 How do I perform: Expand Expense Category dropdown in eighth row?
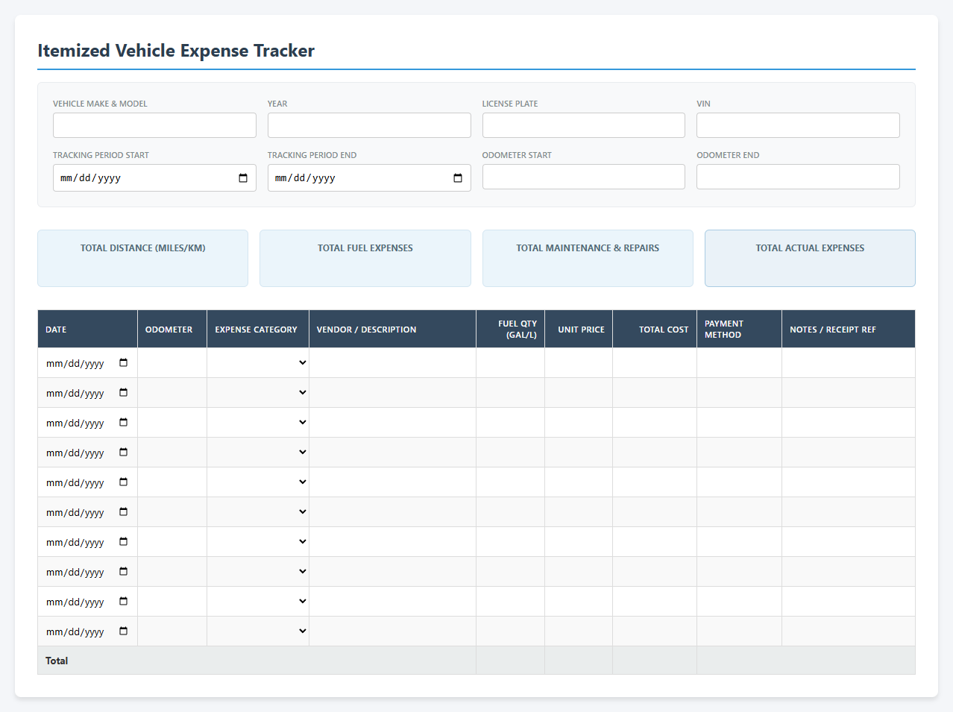(x=258, y=572)
